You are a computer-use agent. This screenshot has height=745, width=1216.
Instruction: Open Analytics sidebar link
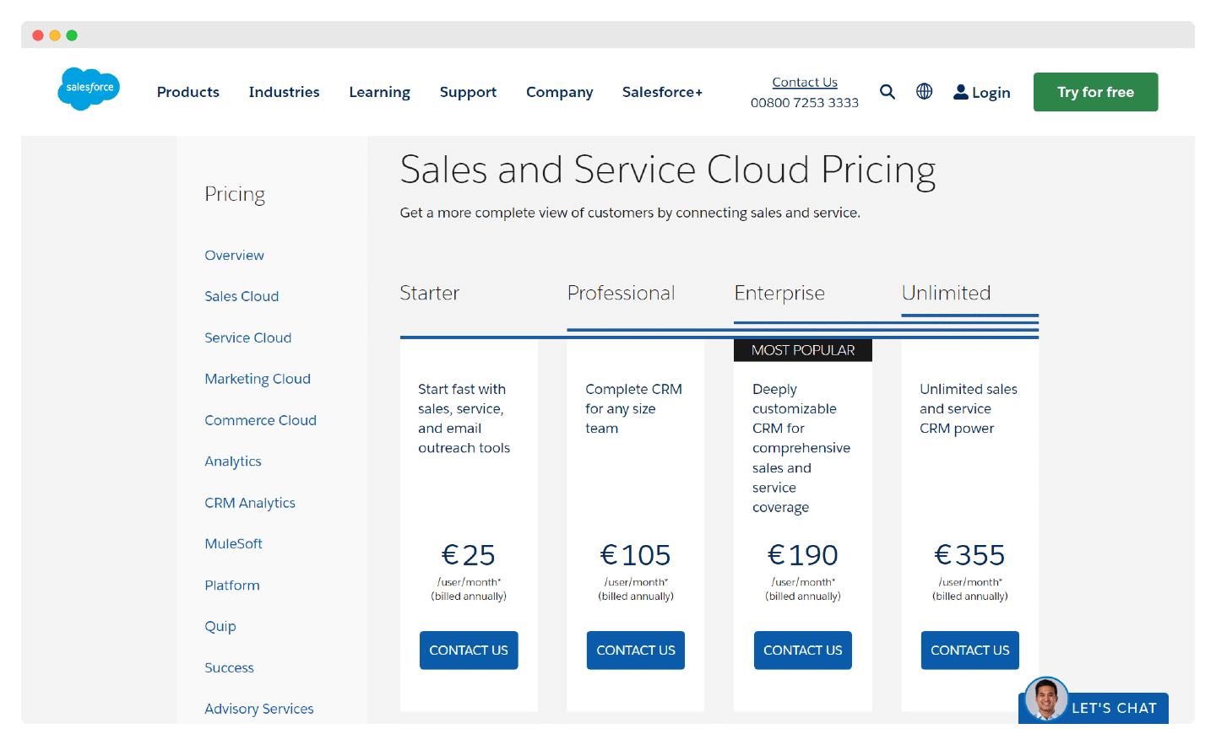(x=233, y=462)
